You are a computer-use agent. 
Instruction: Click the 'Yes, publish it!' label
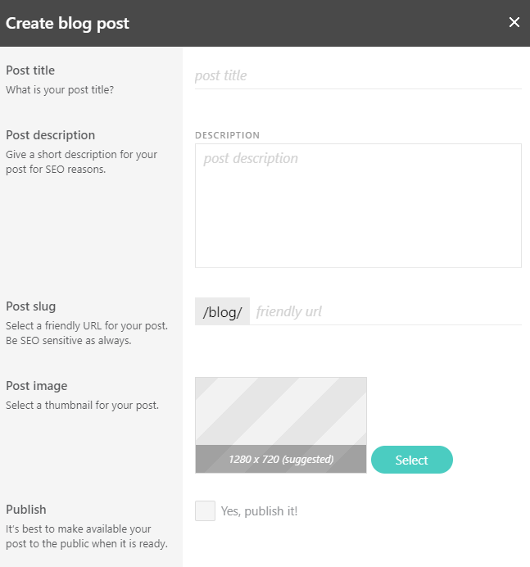[259, 511]
